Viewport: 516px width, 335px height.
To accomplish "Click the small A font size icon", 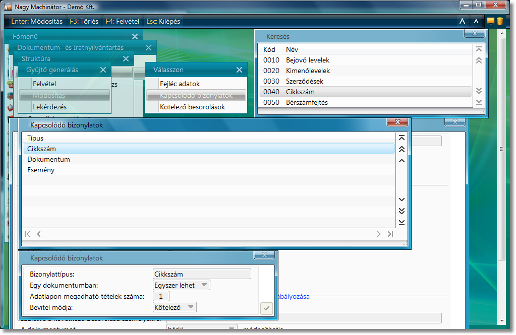I will [x=476, y=21].
